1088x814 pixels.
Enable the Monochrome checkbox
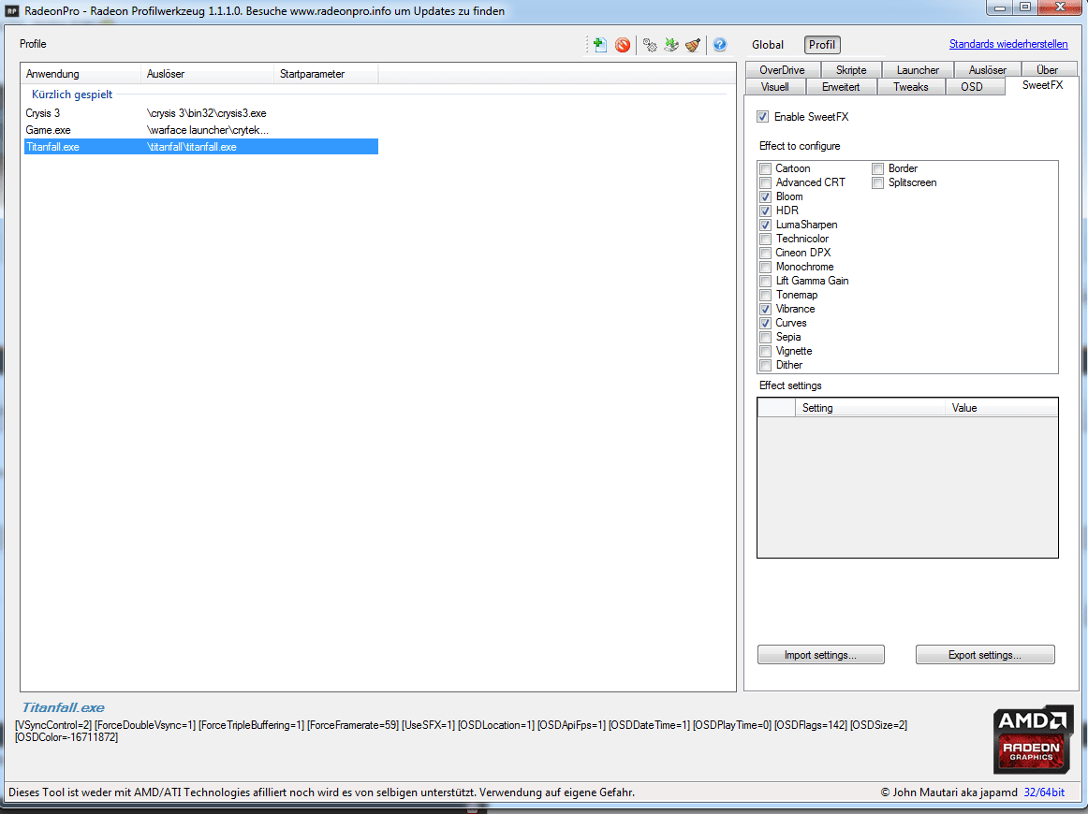(x=765, y=267)
